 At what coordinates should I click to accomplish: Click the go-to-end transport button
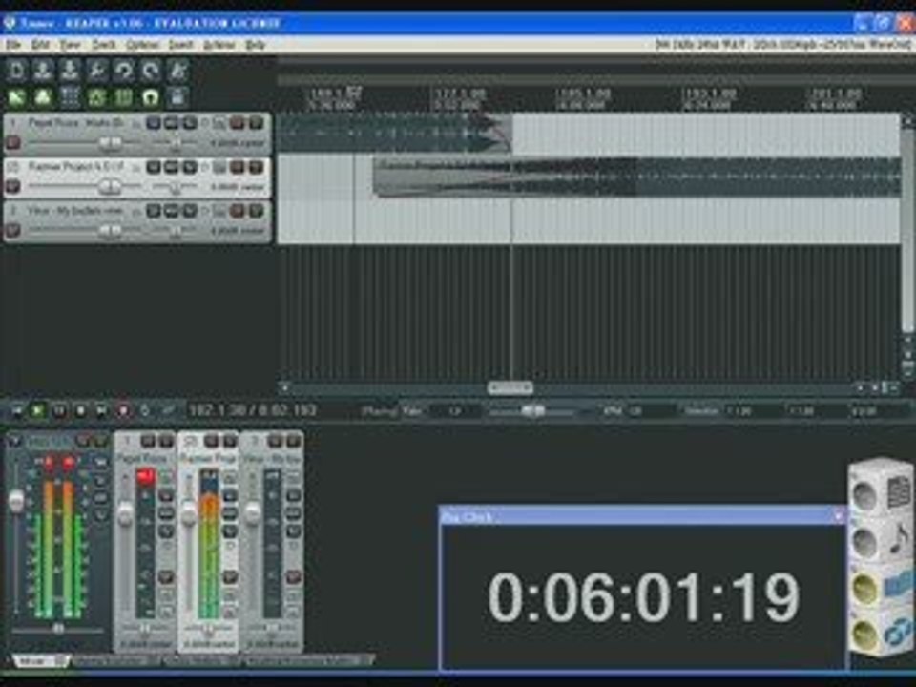click(102, 410)
